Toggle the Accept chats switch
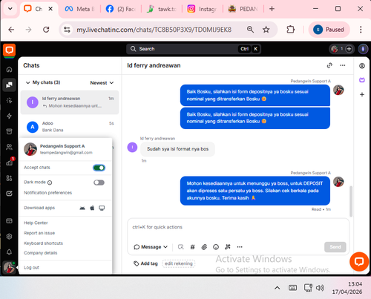Screen dimensions: 371x299 pos(99,168)
